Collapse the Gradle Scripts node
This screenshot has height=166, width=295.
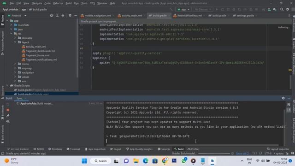pyautogui.click(x=7, y=85)
